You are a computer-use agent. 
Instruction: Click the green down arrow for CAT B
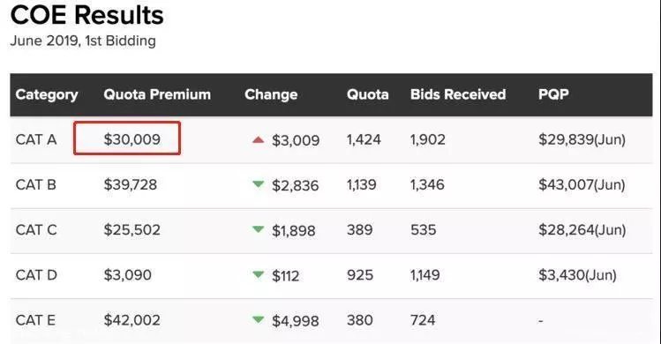point(258,184)
